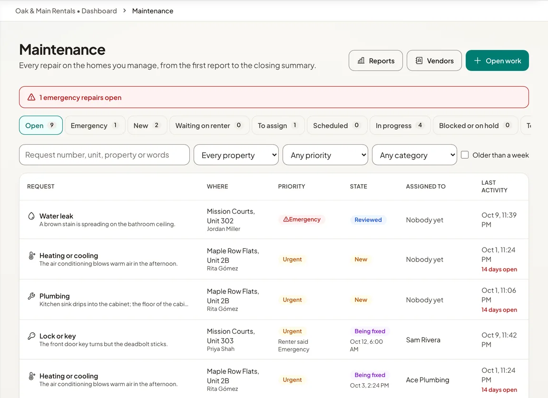Screen dimensions: 548x398
Task: Select the Open tab
Action: coord(41,125)
